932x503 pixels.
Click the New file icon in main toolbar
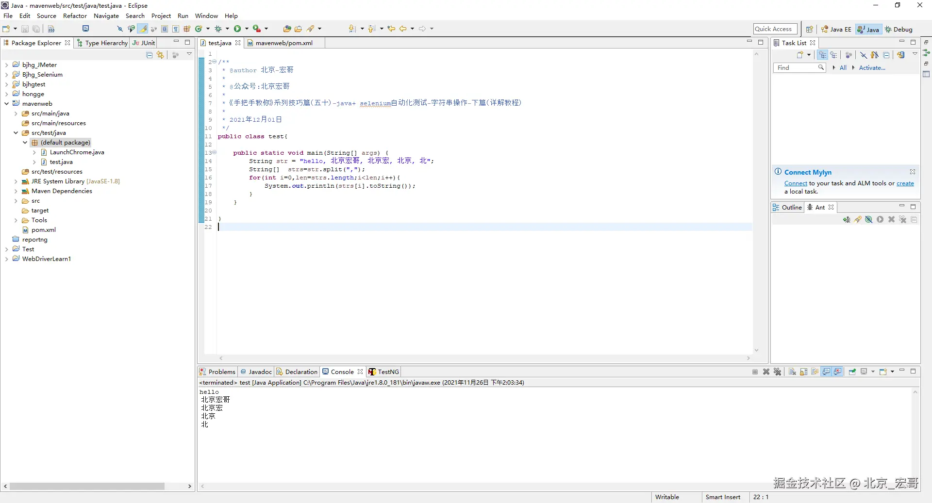coord(6,29)
